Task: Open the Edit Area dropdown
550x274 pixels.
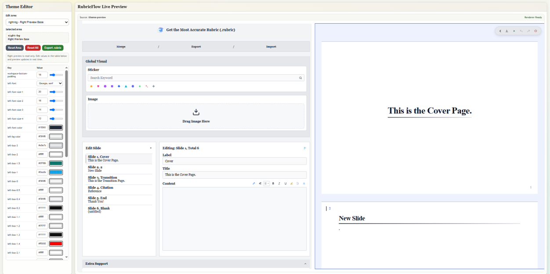Action: click(x=37, y=22)
